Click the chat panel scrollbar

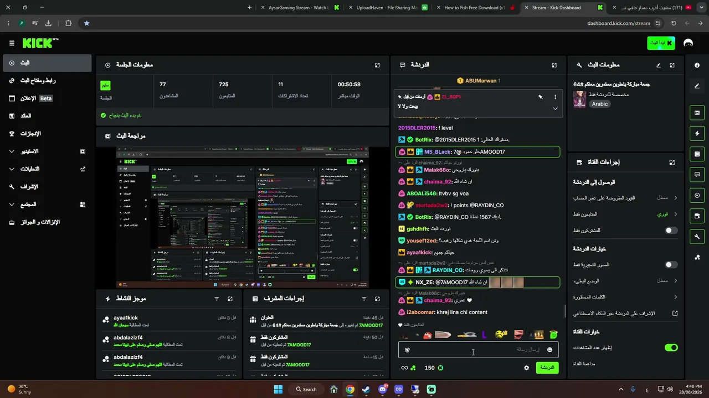click(565, 311)
